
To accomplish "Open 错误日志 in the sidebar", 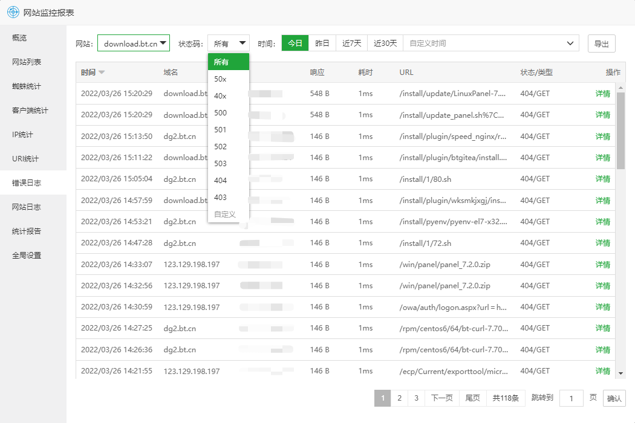I will tap(33, 182).
